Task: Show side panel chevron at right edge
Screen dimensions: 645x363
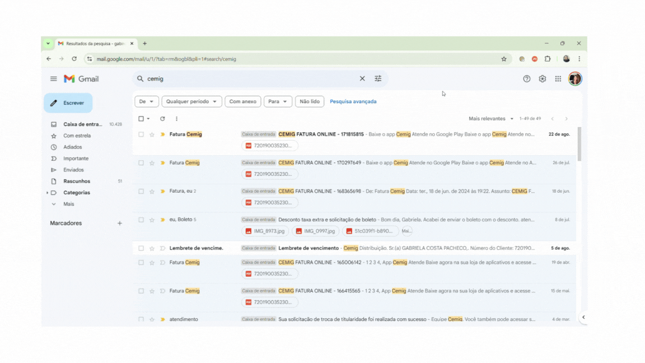Action: point(583,317)
